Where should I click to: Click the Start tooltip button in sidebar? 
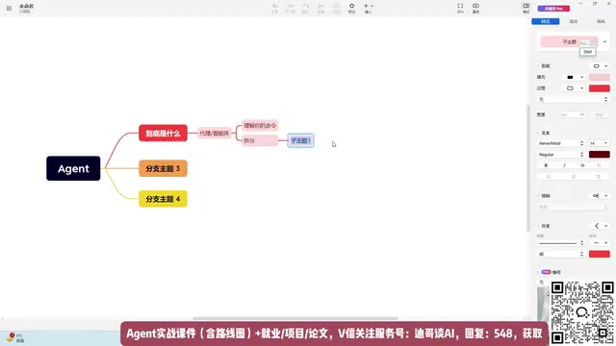588,52
